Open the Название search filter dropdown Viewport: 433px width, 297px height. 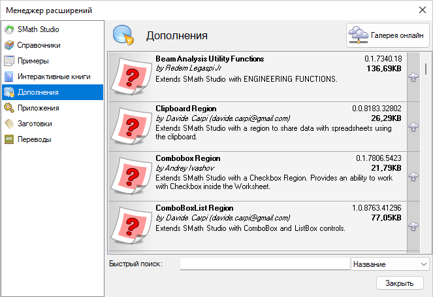coord(390,264)
